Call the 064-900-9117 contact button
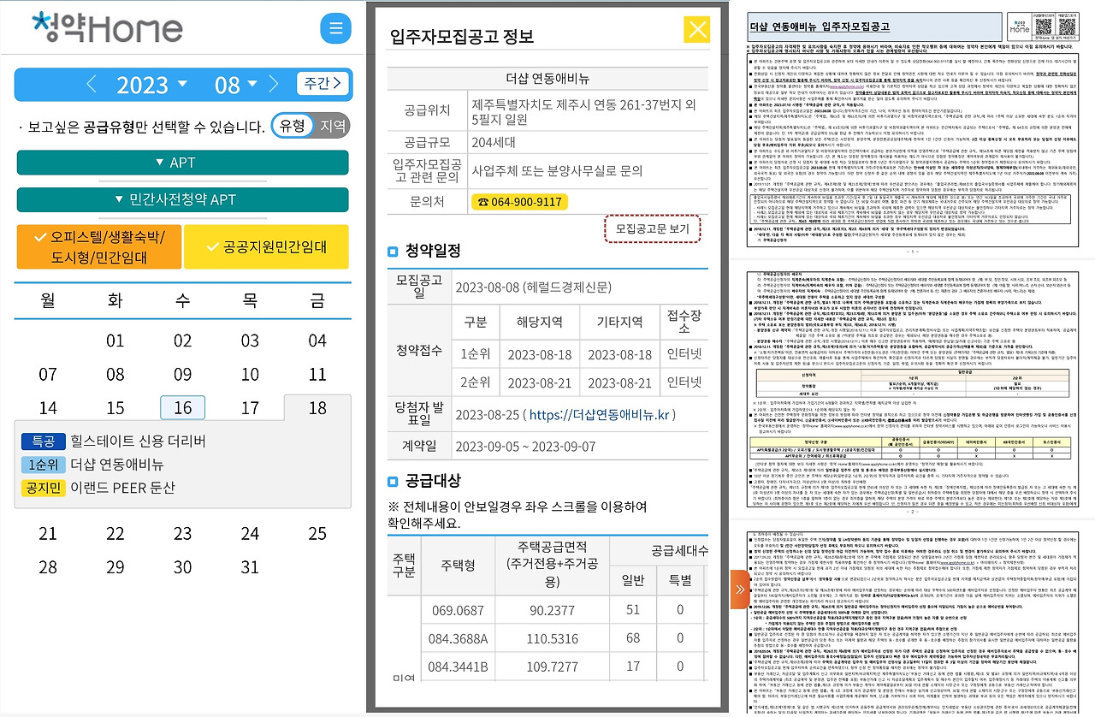Screen dimensions: 1095x717 [x=518, y=202]
